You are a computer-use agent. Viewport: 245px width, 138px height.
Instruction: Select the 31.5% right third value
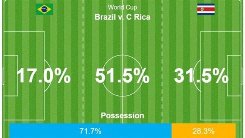pos(201,76)
